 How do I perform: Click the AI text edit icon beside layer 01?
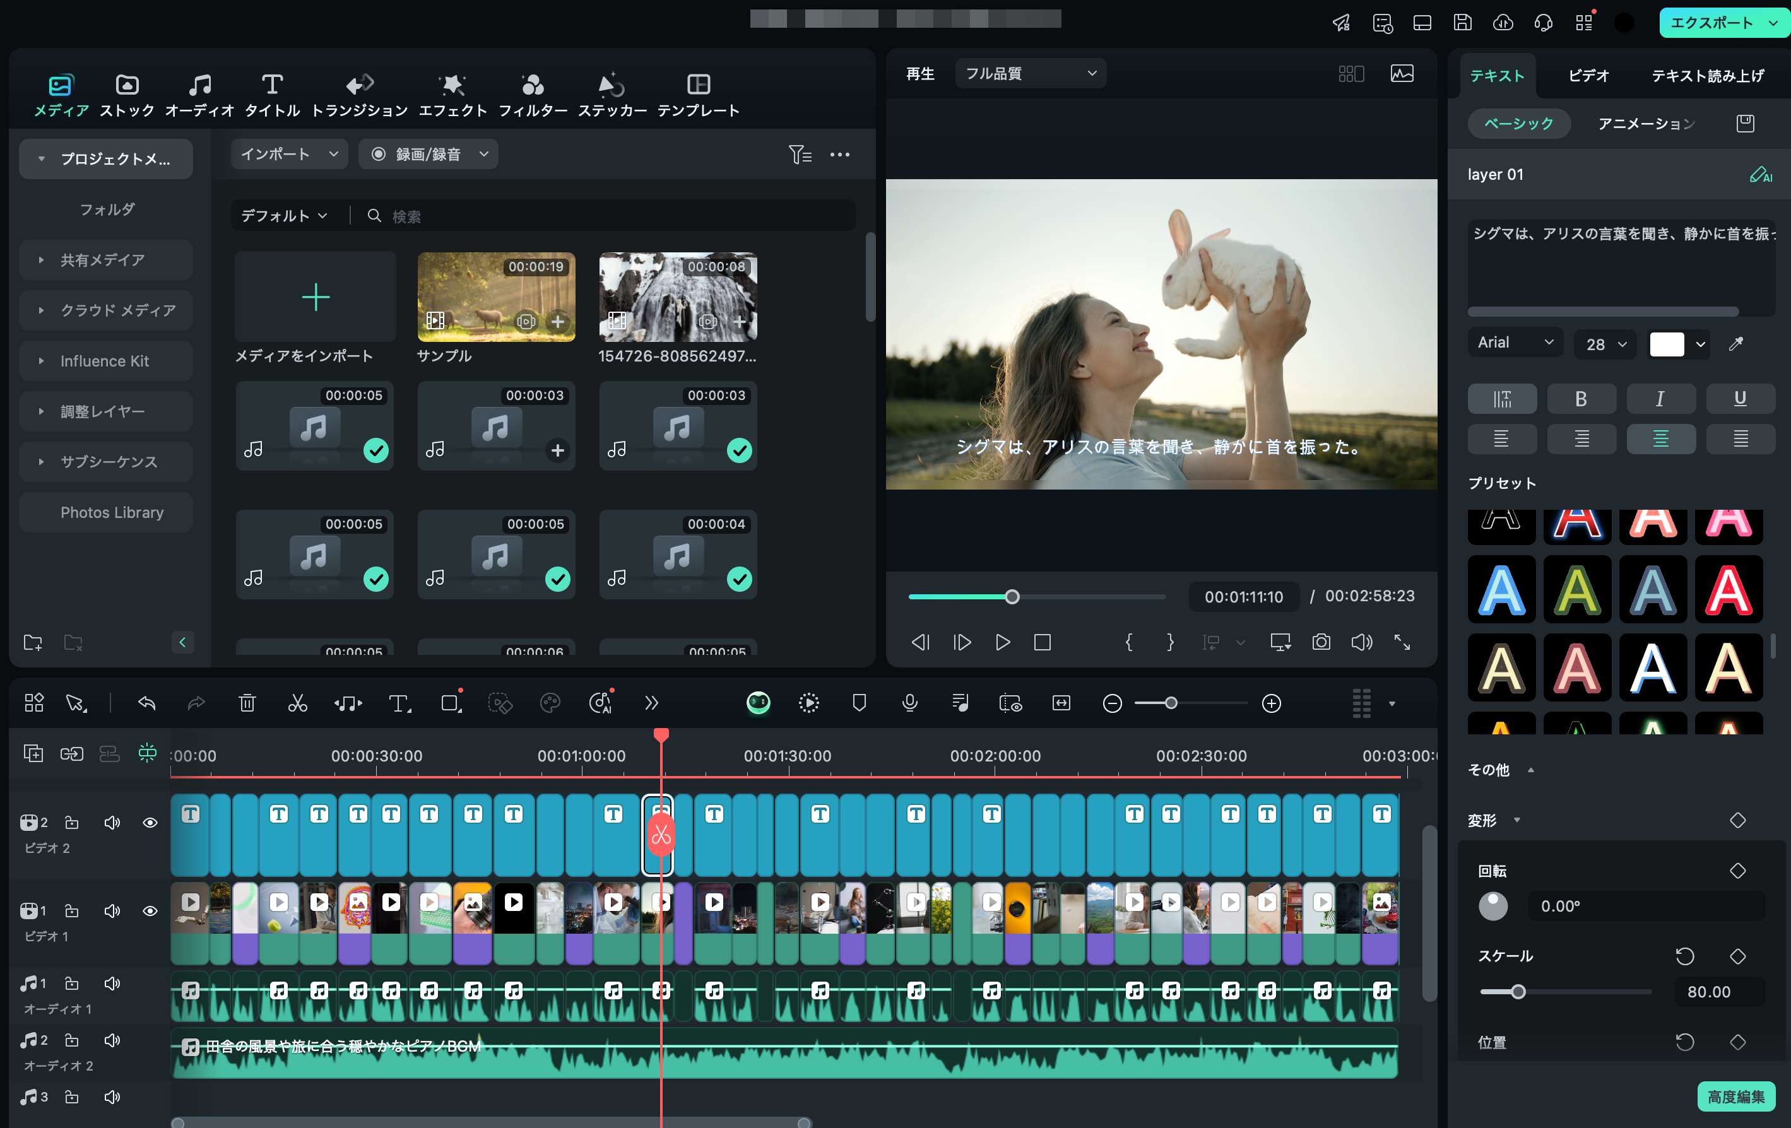[x=1759, y=175]
